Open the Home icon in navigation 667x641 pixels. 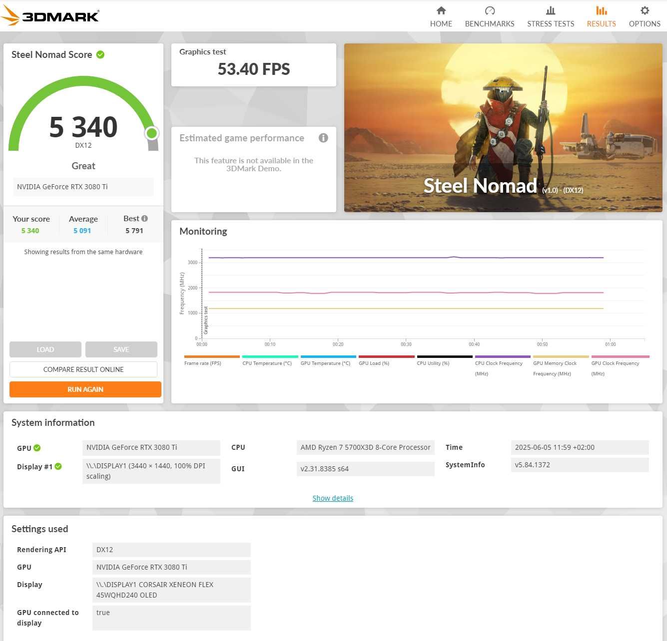[441, 10]
